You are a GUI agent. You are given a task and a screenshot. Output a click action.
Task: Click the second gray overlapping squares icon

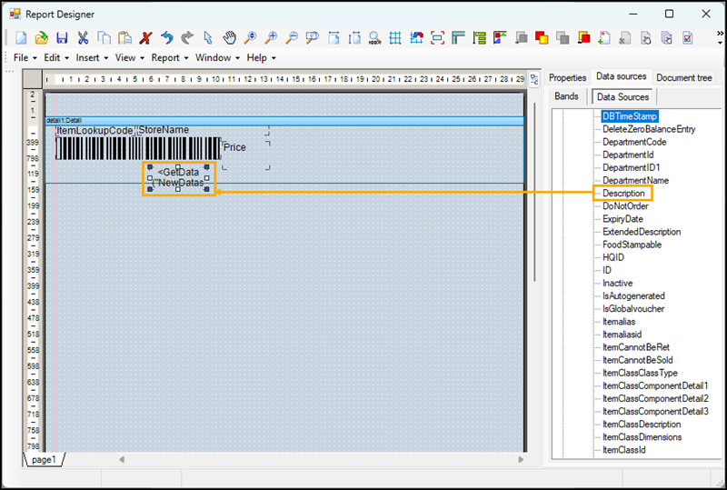563,38
